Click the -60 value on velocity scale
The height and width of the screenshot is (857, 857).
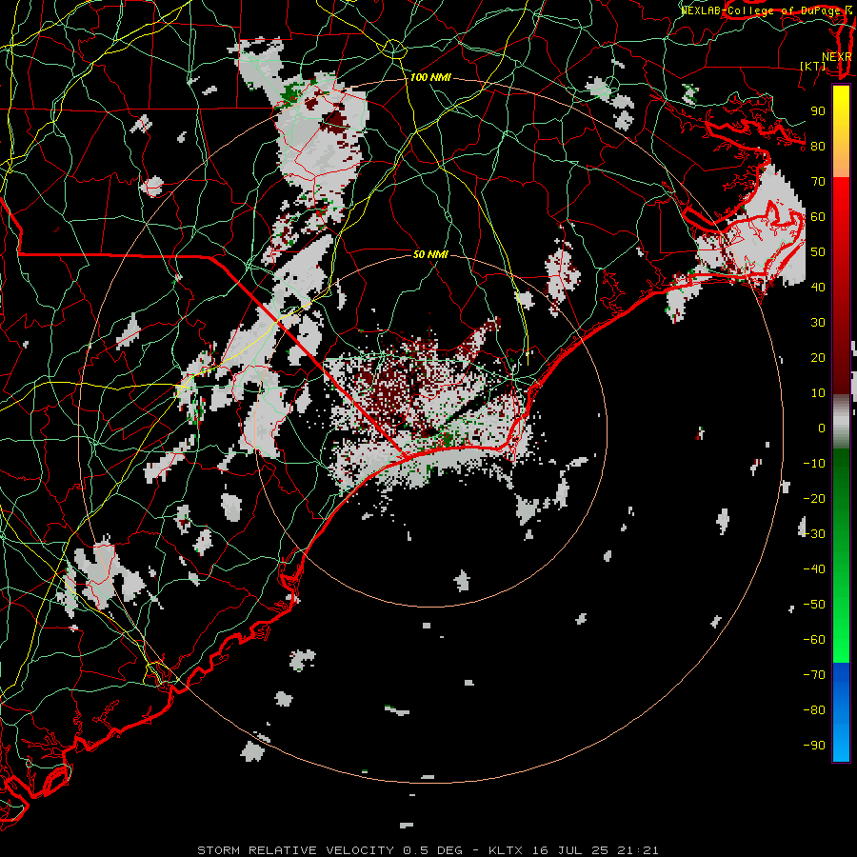click(x=814, y=640)
